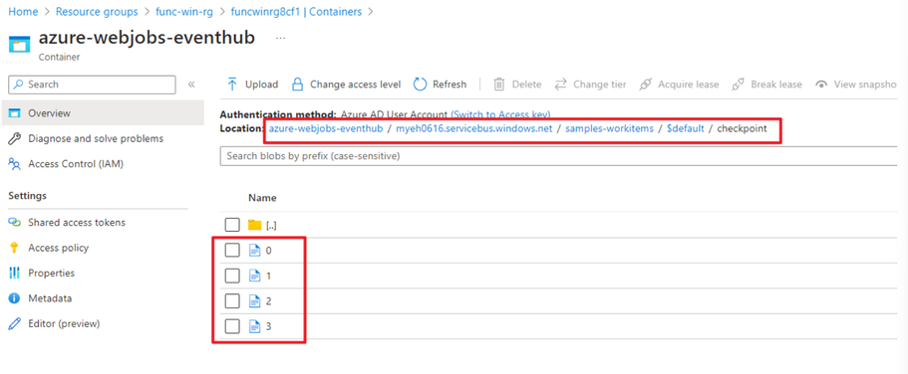Open samples-workitems path link

tap(610, 128)
